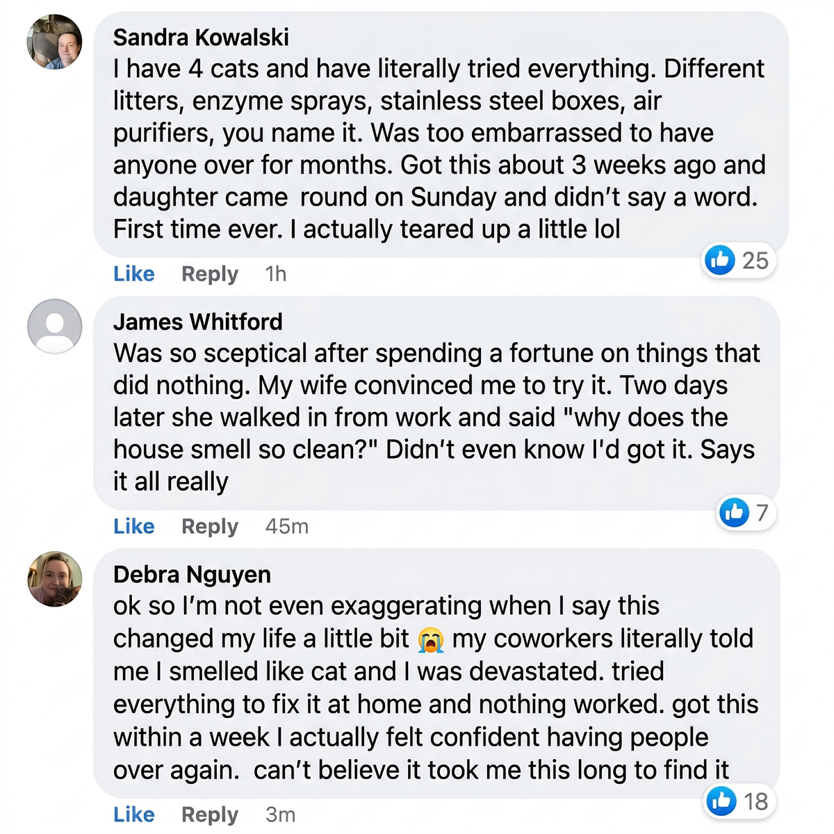This screenshot has height=834, width=834.
Task: Click the 45m timestamp on James's comment
Action: click(x=287, y=526)
